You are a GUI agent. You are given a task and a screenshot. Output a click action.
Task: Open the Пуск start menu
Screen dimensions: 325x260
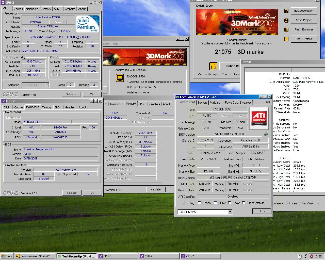[x=7, y=256]
